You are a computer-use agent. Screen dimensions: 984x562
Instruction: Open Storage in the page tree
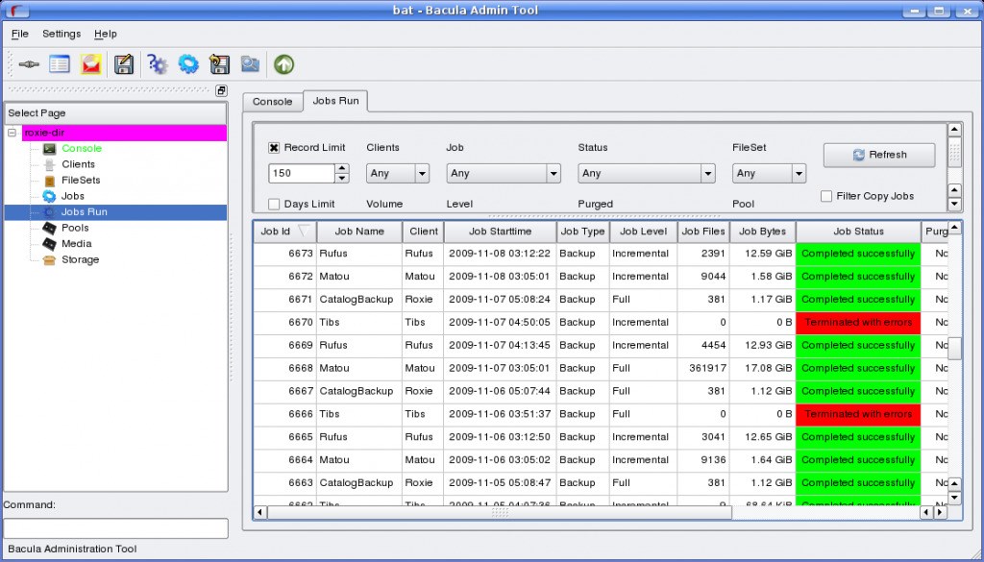tap(81, 259)
